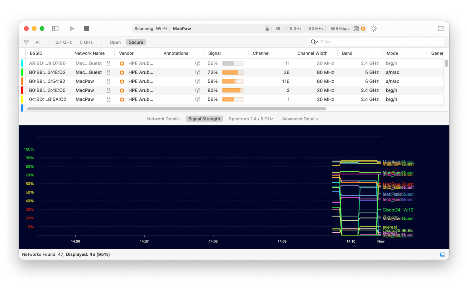467x288 pixels.
Task: Click the yellow color swatch for 04:BD row
Action: [x=22, y=99]
